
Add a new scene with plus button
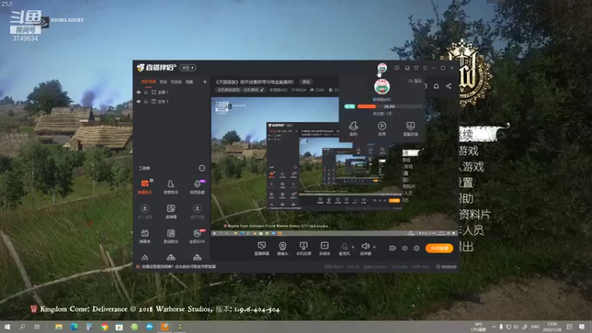point(205,81)
